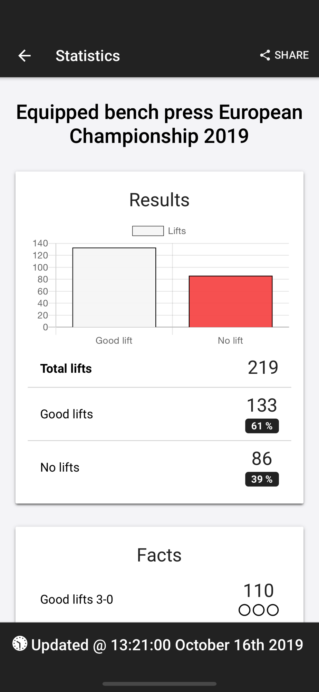Select the Good lift bar
Viewport: 319px width, 692px height.
114,287
